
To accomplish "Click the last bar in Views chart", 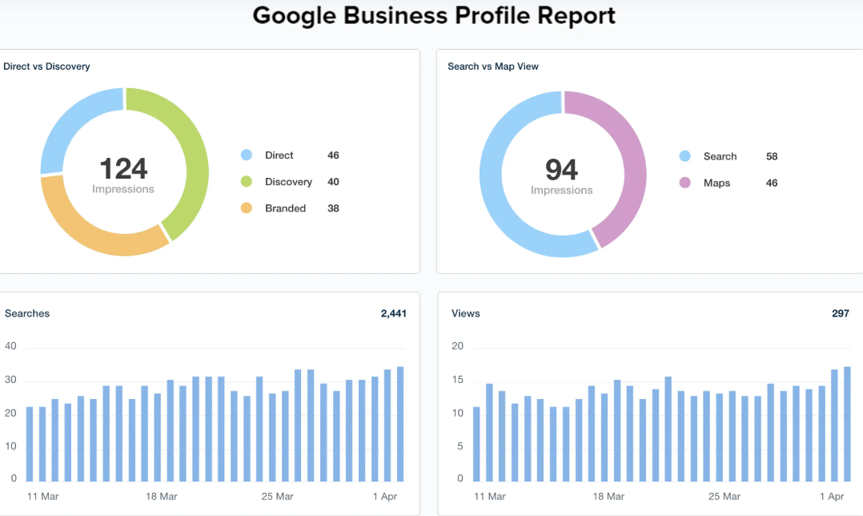I will point(848,424).
